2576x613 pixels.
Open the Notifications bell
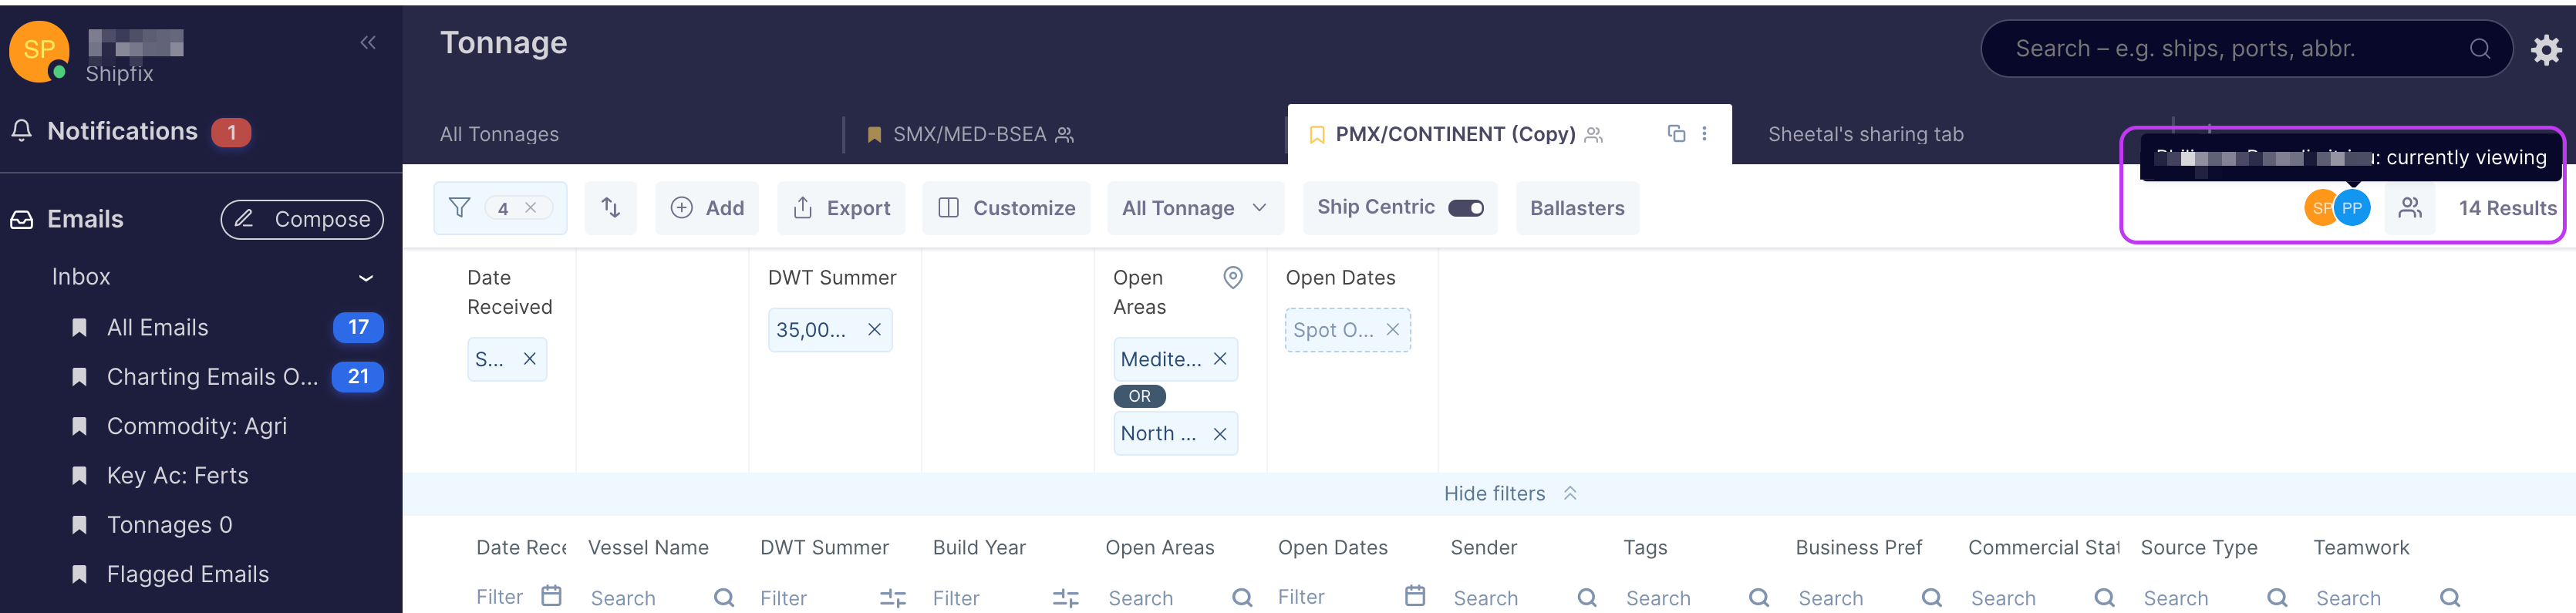pyautogui.click(x=22, y=131)
